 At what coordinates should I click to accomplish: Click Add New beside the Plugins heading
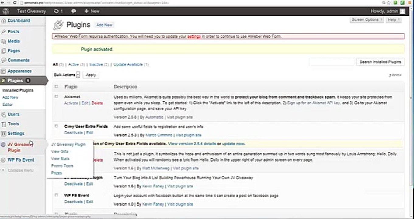pos(104,25)
